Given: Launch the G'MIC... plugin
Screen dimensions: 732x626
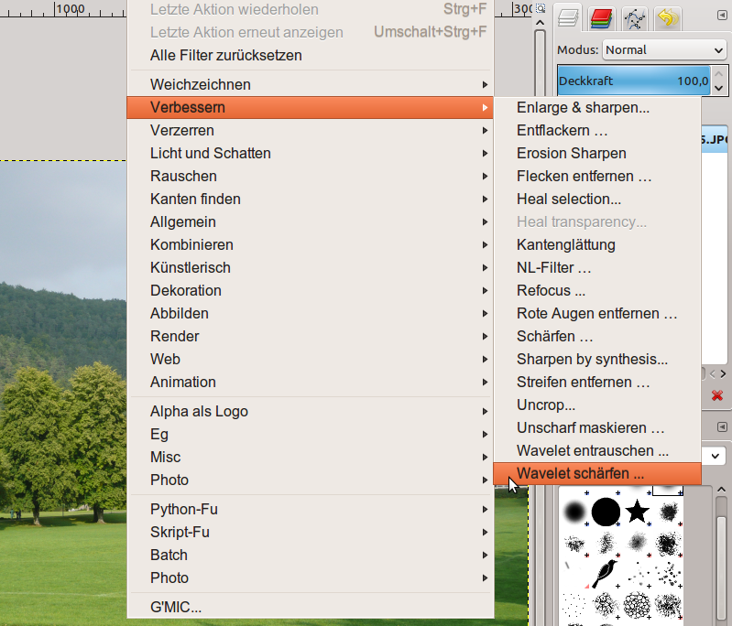Looking at the screenshot, I should [310, 608].
